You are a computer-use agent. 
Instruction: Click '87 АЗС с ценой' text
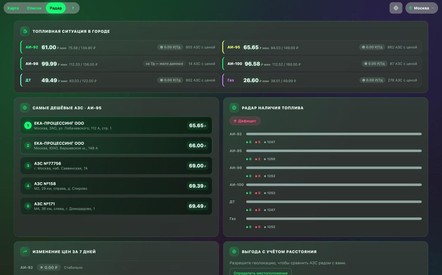tap(403, 64)
